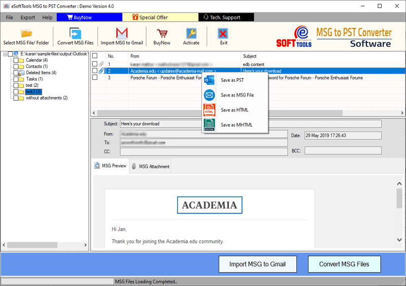Choose Save as PST from context menu

234,80
